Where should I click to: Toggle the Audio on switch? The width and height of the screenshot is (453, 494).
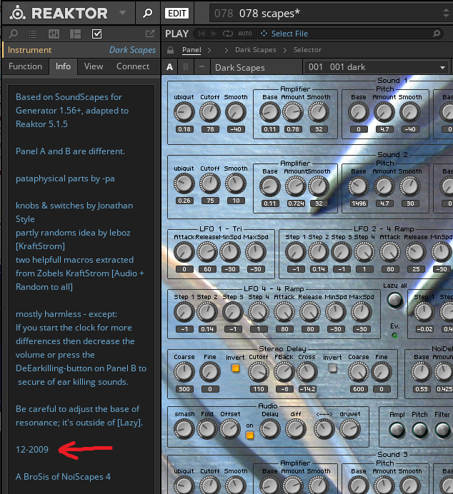(x=249, y=435)
